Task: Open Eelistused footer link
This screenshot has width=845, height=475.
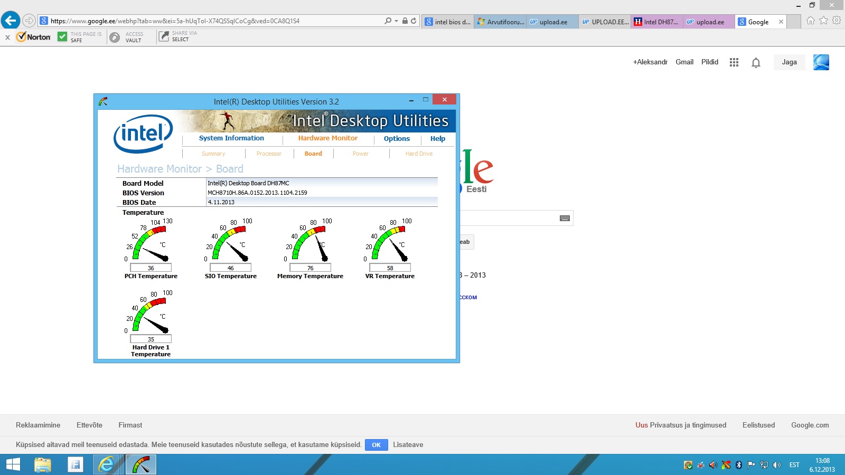Action: click(758, 425)
